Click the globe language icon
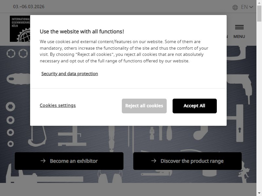 pos(235,7)
